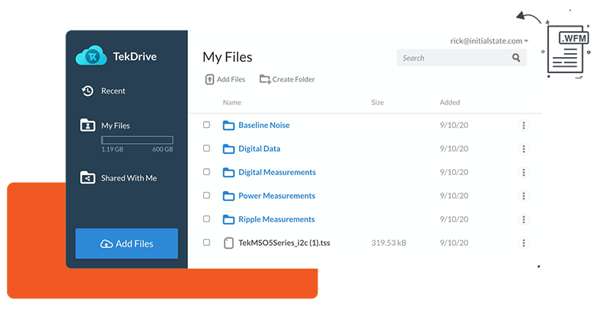Screen dimensions: 609x309
Task: Click the Create Folder icon in toolbar
Action: [x=265, y=79]
